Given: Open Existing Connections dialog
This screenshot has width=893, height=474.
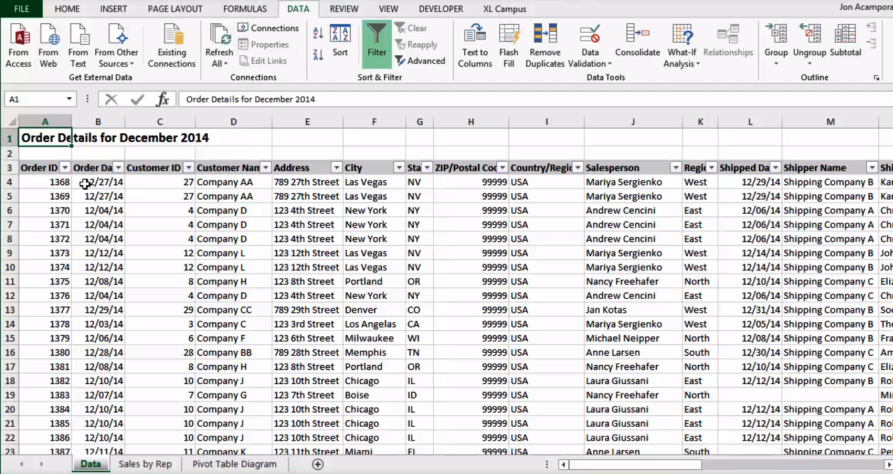Looking at the screenshot, I should click(172, 45).
